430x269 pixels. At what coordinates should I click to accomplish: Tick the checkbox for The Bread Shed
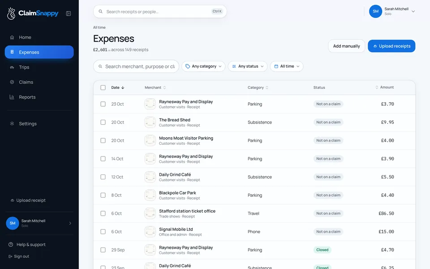click(103, 122)
